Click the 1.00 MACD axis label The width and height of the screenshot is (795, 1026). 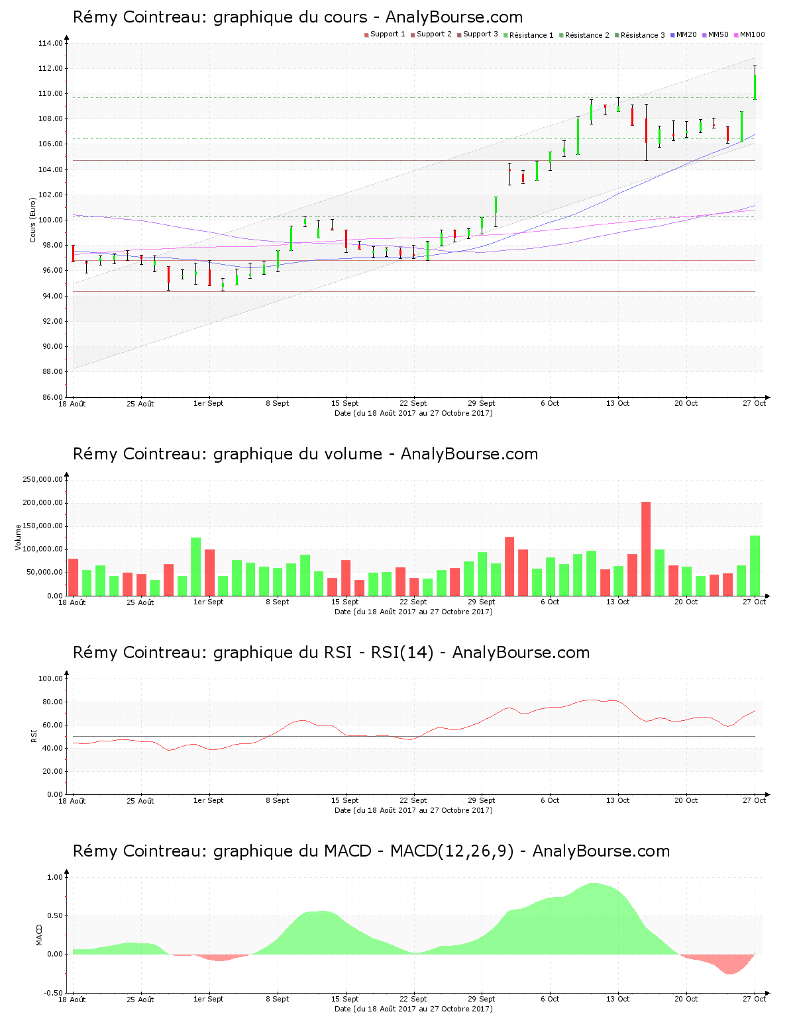(x=54, y=877)
